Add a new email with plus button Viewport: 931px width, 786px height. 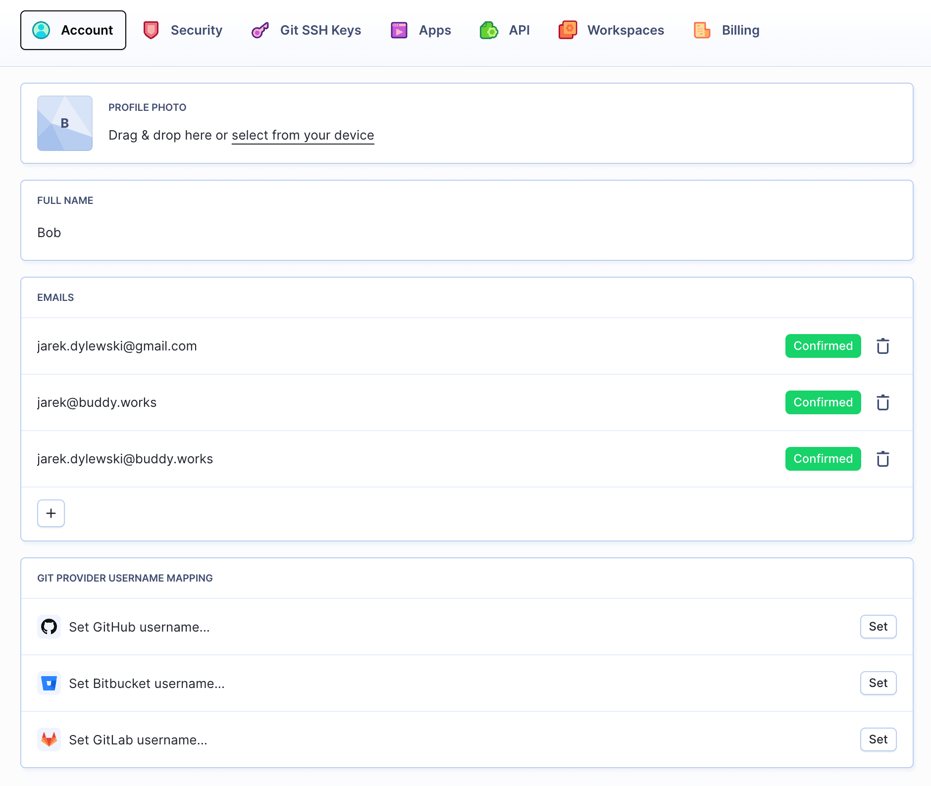click(x=51, y=513)
